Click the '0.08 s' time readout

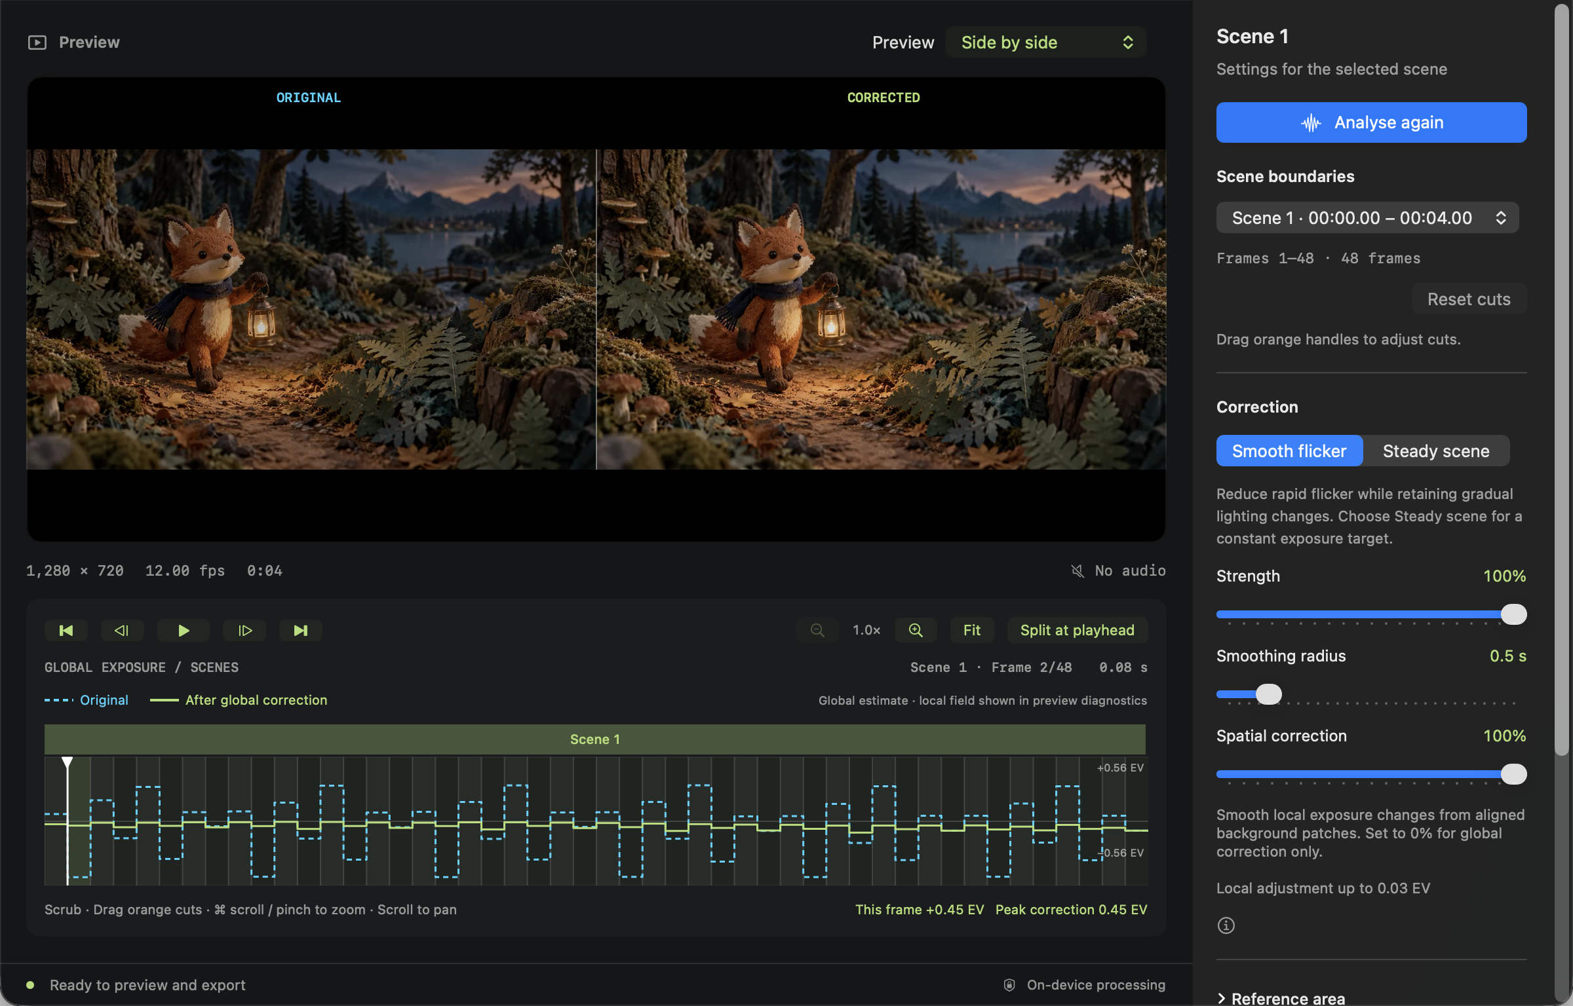[x=1123, y=667]
